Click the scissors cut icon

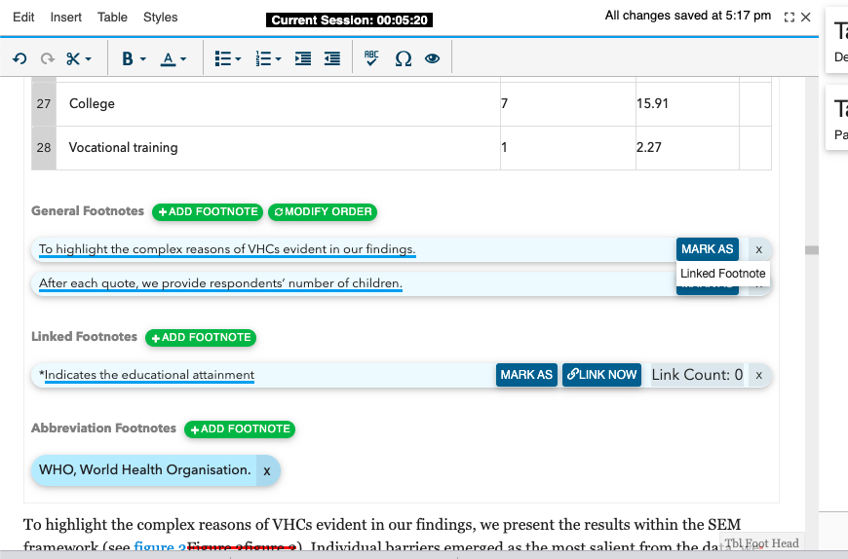73,58
